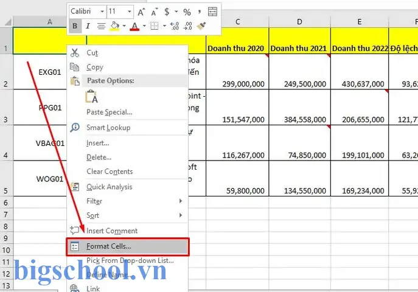Click the Insert Comment speech bubble icon
418x292 pixels.
(74, 230)
